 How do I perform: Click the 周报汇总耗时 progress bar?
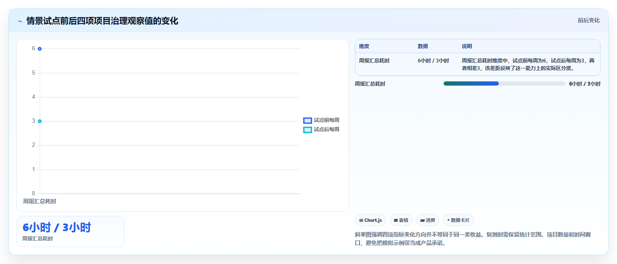click(x=504, y=84)
